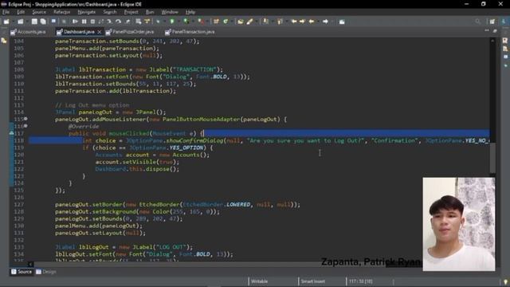
Task: Open the File menu
Action: (6, 12)
